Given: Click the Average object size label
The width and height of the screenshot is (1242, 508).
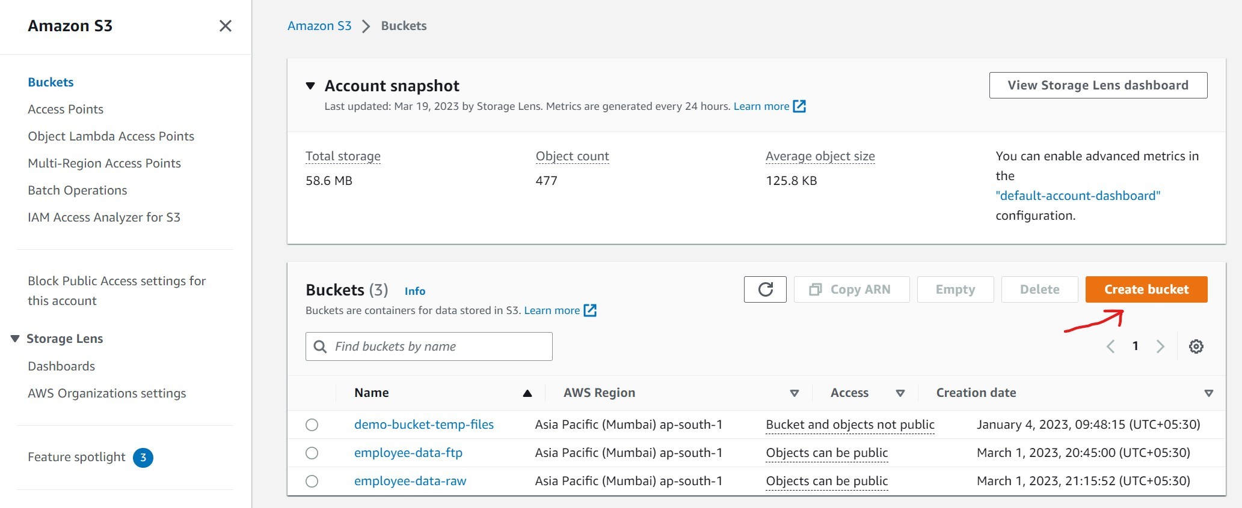Looking at the screenshot, I should click(820, 156).
